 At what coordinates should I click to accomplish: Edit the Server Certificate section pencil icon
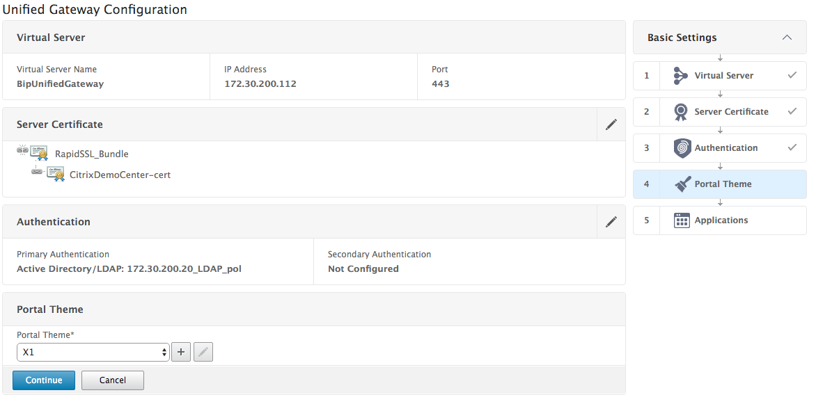click(611, 124)
